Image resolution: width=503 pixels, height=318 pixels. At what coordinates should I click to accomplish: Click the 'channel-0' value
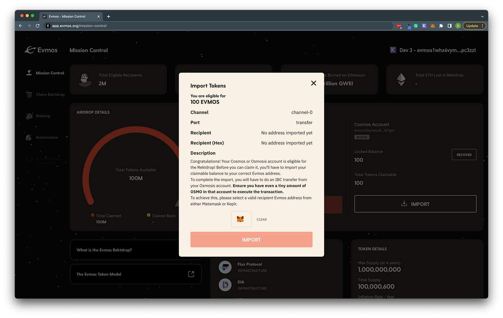tap(302, 112)
